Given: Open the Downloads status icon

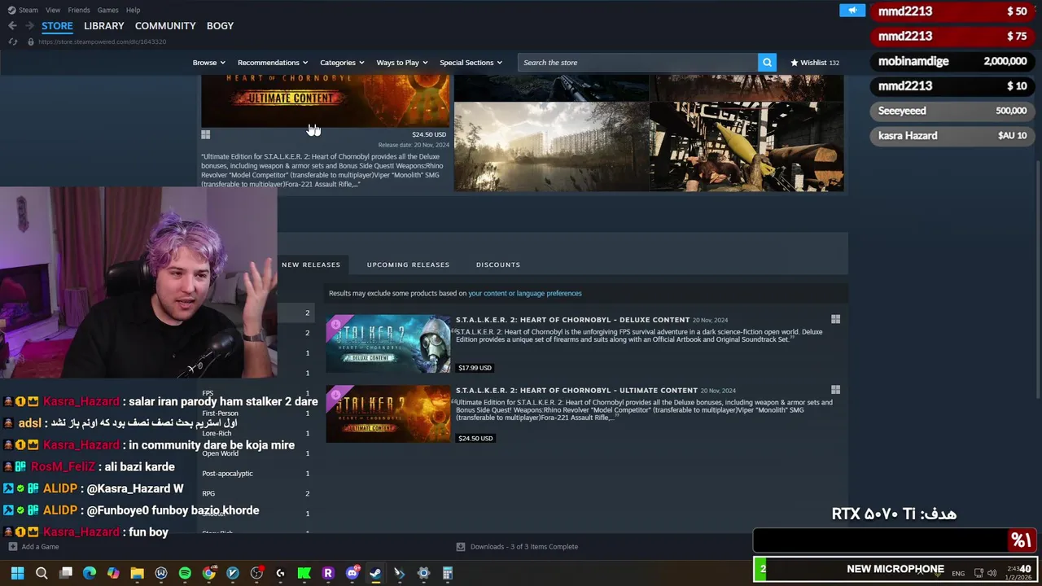Looking at the screenshot, I should pos(461,547).
